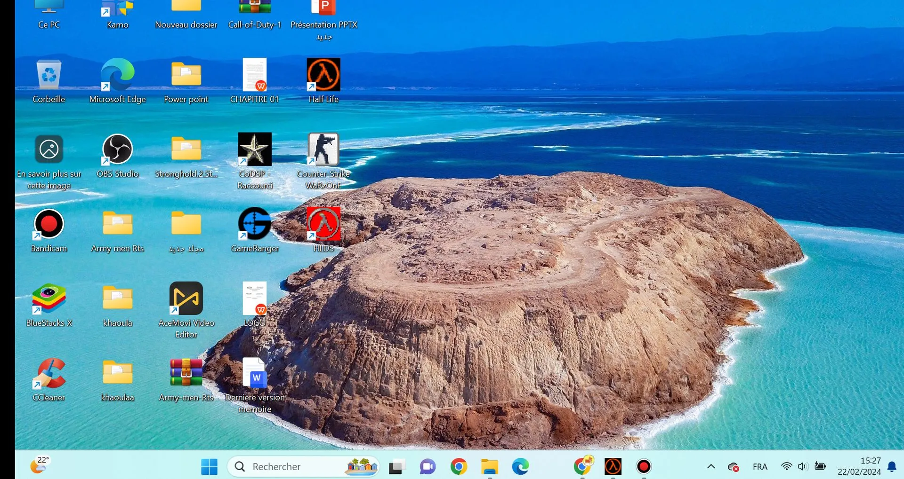Open the volume control in tray
904x479 pixels.
803,467
